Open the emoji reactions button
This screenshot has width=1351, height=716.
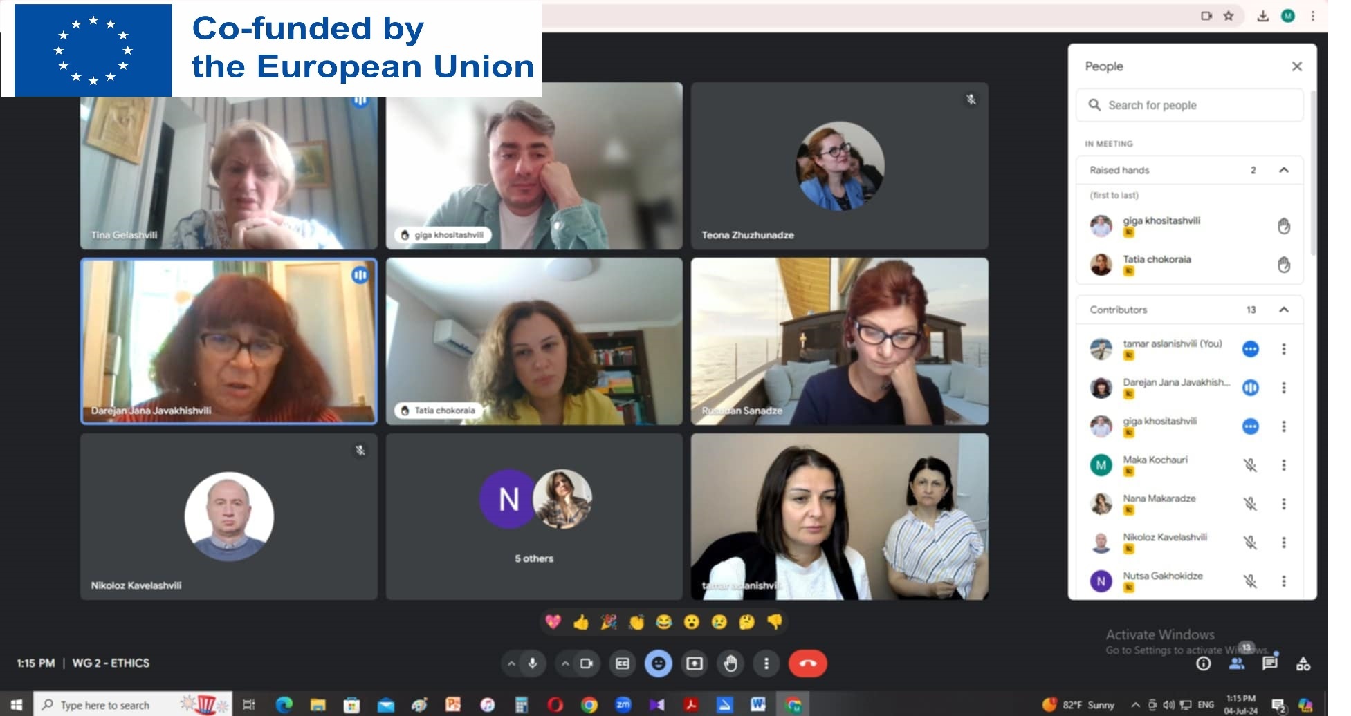[659, 663]
